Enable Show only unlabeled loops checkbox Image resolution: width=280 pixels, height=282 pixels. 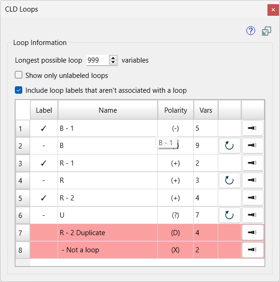coord(19,75)
